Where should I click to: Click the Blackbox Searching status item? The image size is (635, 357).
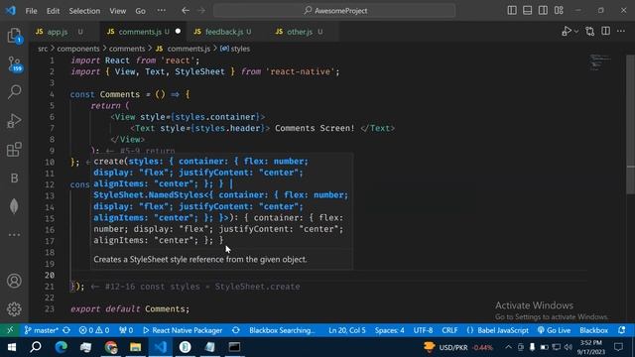282,330
